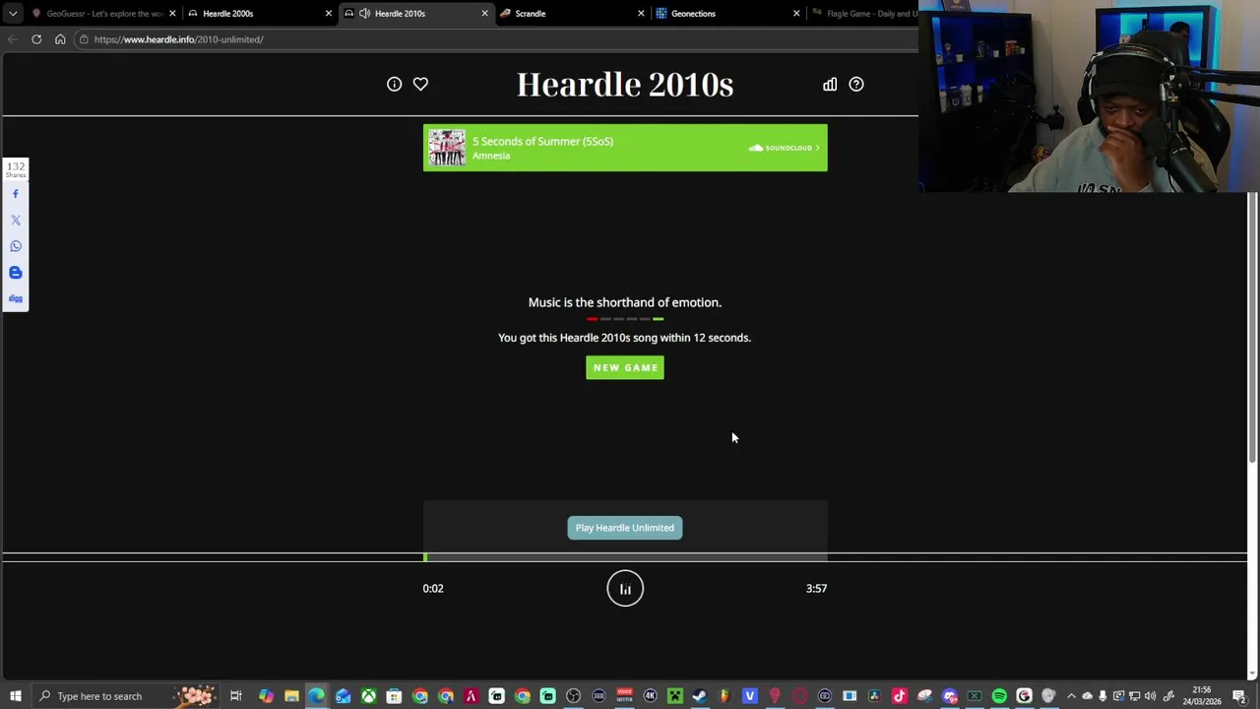Open the volume control in the tray

pos(1150,696)
